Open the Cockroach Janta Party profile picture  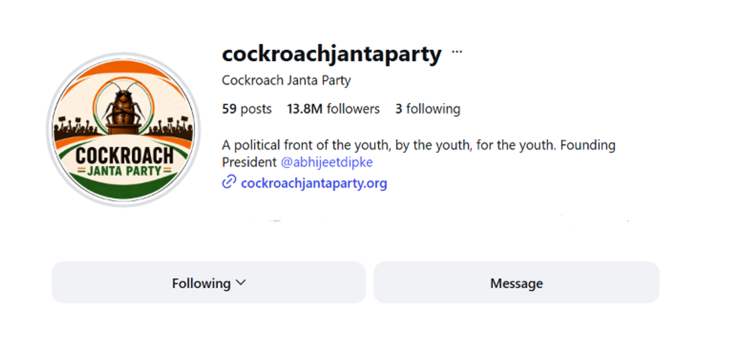point(124,130)
